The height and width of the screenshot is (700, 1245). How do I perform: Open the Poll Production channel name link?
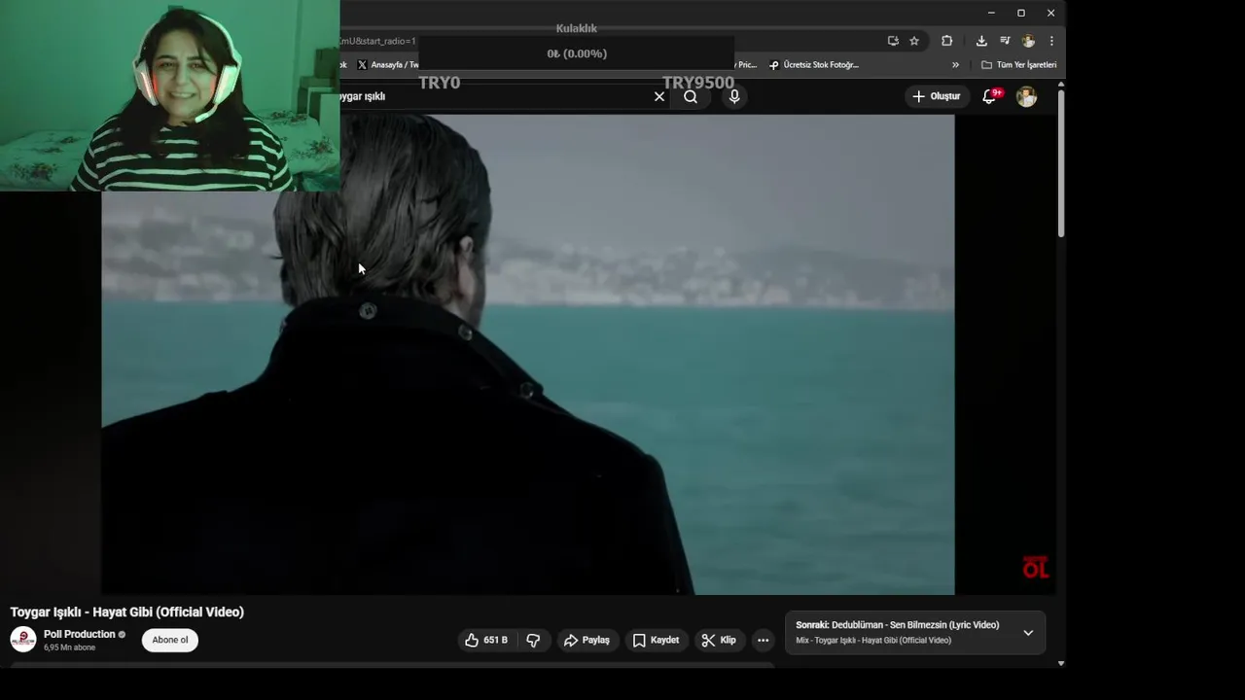[x=79, y=634]
